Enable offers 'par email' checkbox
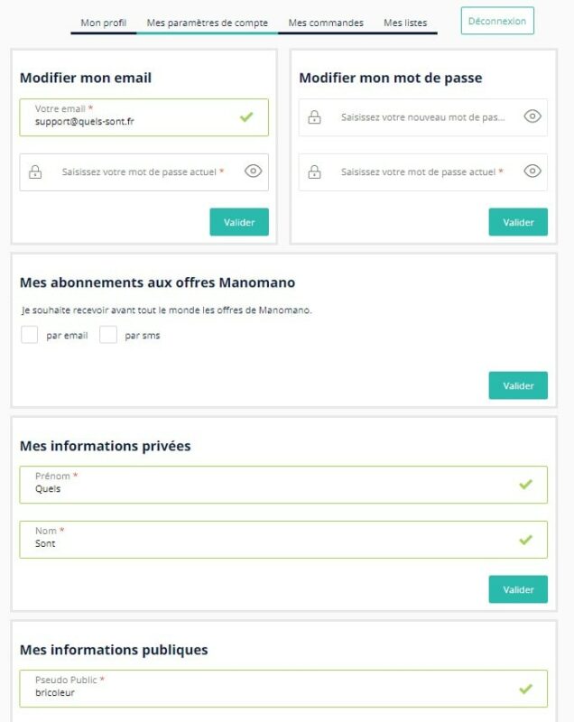 tap(30, 336)
